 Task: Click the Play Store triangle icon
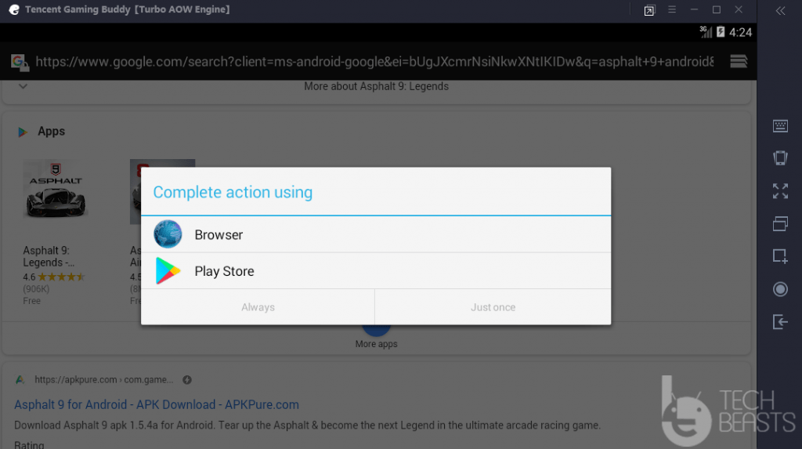[168, 271]
